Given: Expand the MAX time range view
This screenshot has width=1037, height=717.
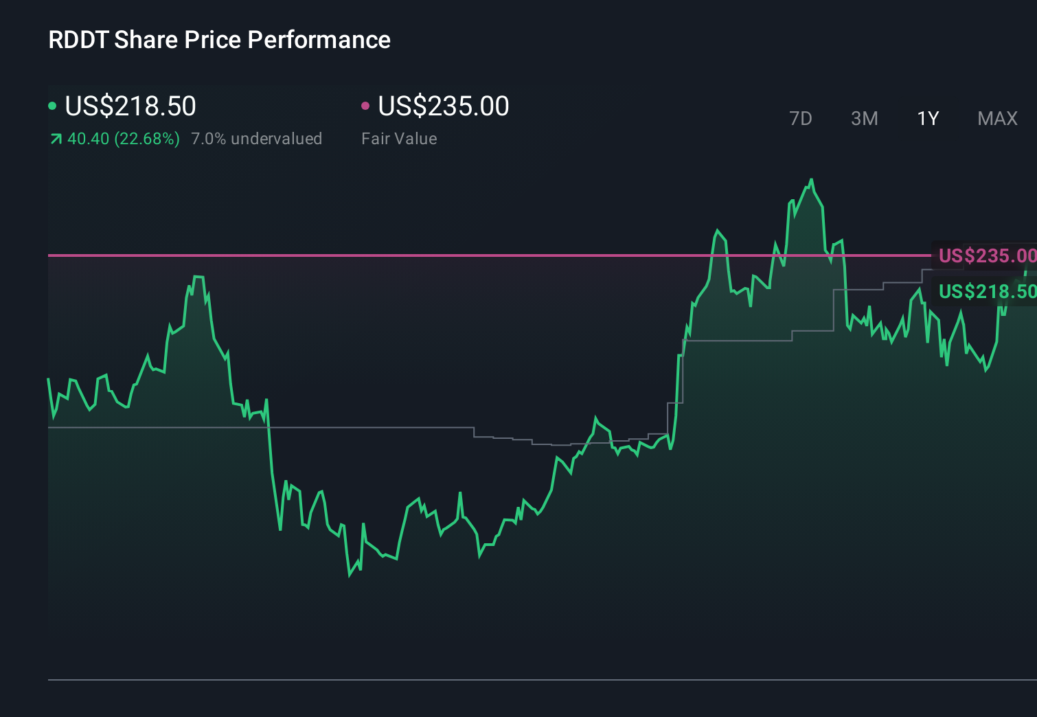Looking at the screenshot, I should [x=996, y=118].
